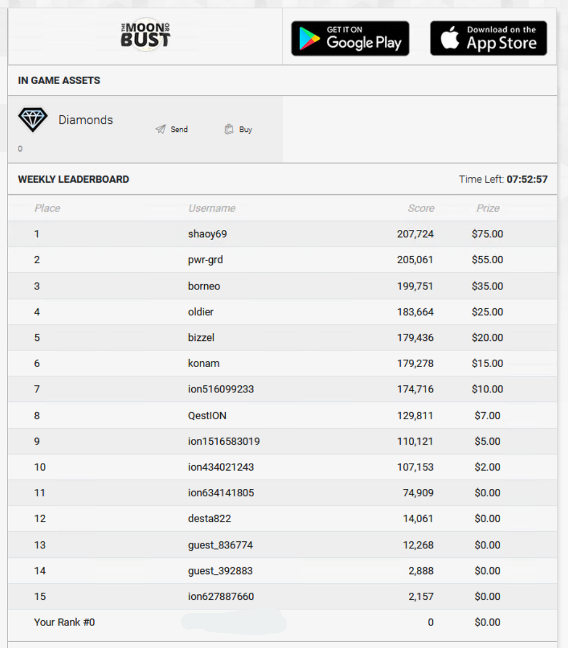Image resolution: width=568 pixels, height=648 pixels.
Task: Click the Prize column header
Action: pos(488,208)
